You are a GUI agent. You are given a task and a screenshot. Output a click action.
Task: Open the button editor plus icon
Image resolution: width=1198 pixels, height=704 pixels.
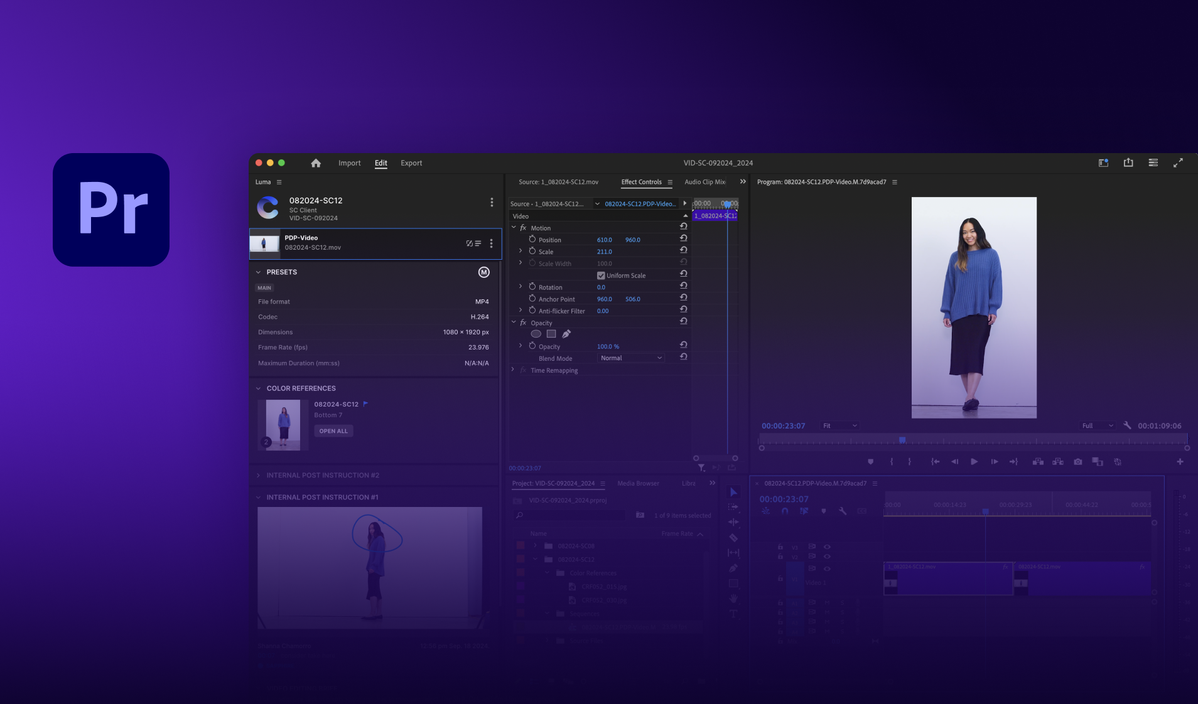(1180, 462)
